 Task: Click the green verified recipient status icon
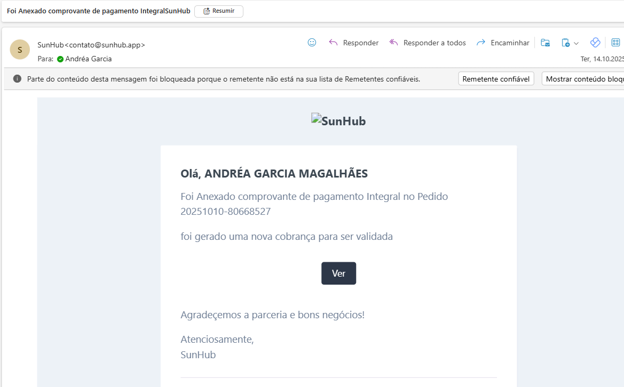point(60,59)
